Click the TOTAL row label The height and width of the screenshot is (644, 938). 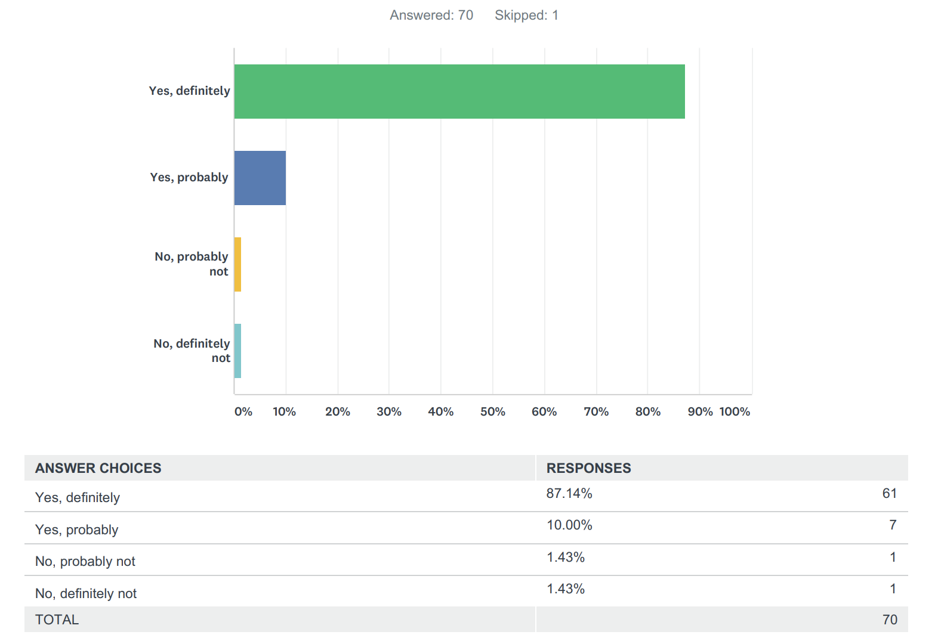click(57, 620)
